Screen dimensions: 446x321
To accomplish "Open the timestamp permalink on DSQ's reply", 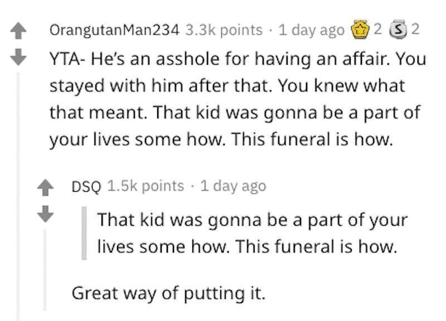I will [233, 187].
